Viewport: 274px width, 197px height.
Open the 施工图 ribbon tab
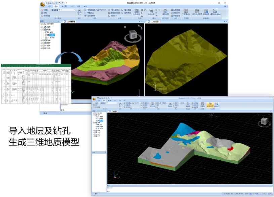click(64, 6)
